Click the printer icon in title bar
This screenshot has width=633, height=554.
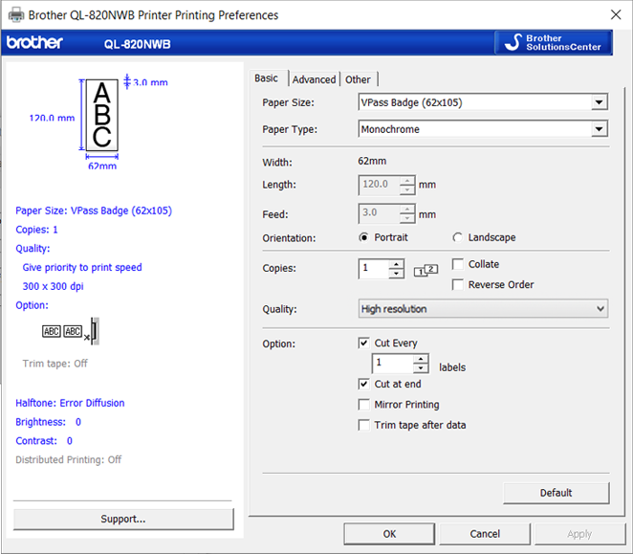tap(16, 15)
